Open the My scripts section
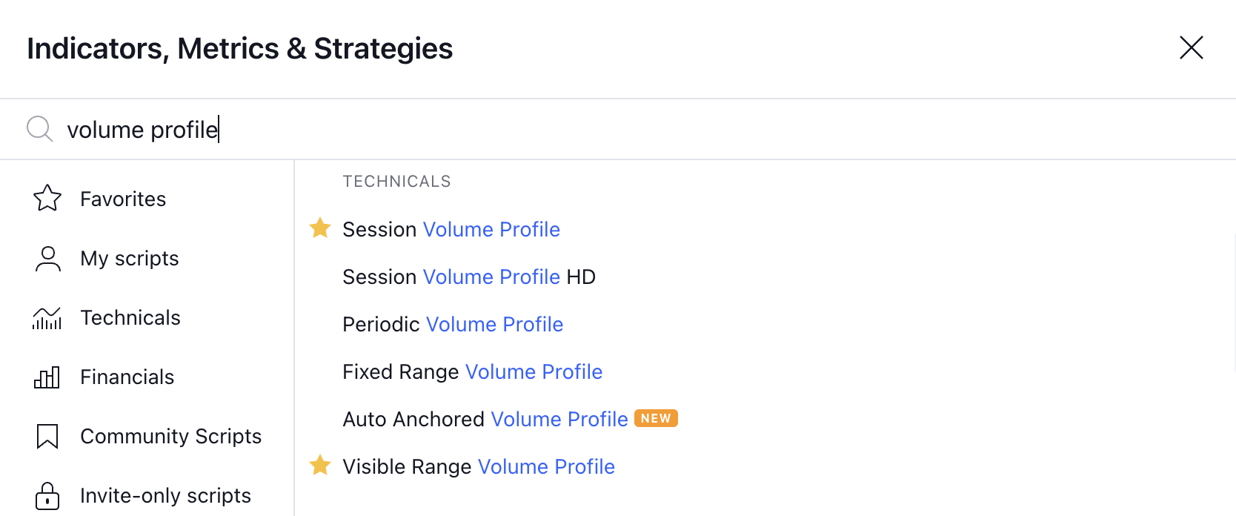Screen dimensions: 1236x516 129,258
